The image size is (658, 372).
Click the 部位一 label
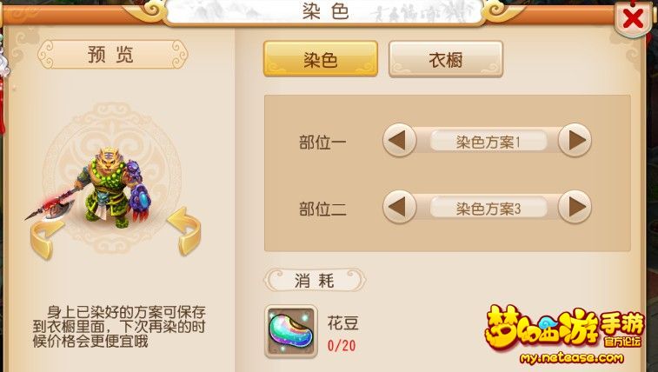[x=322, y=143]
